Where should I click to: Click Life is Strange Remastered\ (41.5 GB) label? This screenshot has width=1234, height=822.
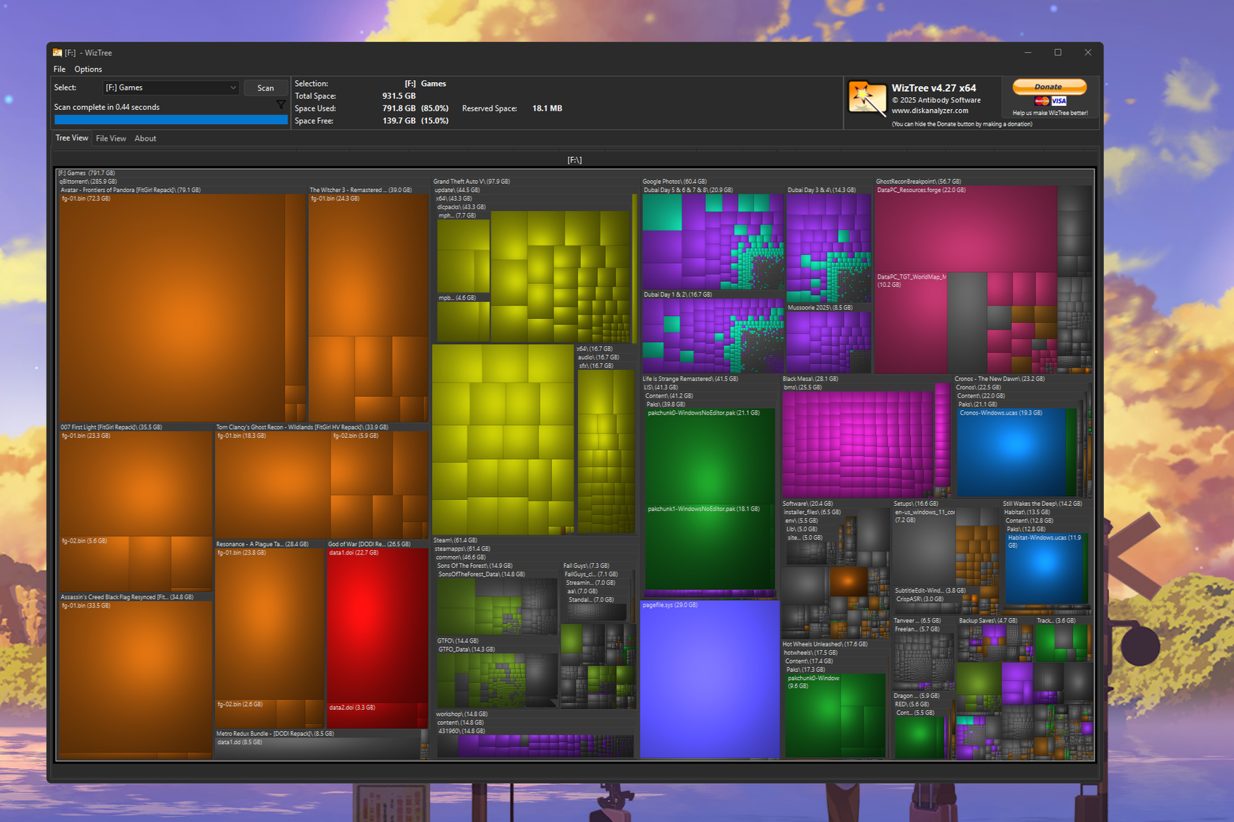coord(690,379)
